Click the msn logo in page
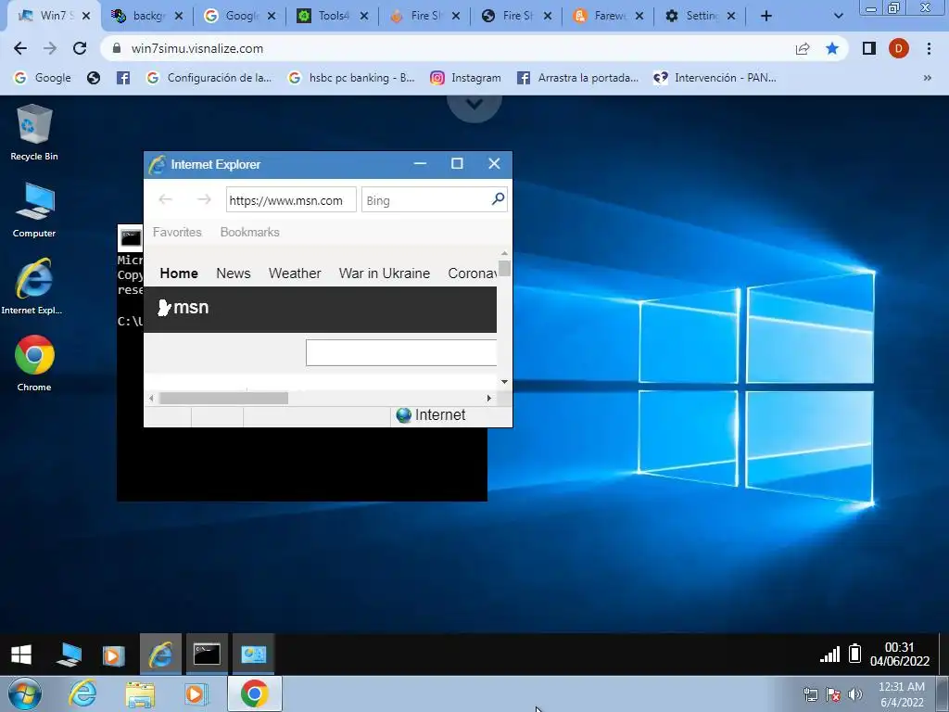The width and height of the screenshot is (949, 712). (183, 308)
